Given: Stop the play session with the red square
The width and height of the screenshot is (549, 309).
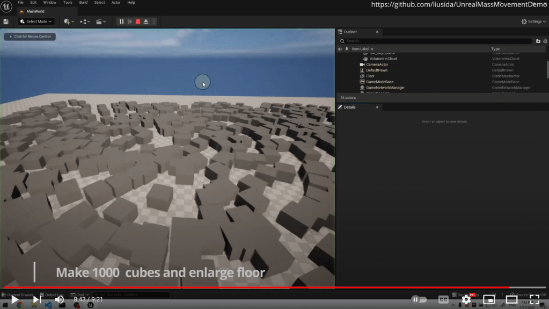Looking at the screenshot, I should pos(138,21).
